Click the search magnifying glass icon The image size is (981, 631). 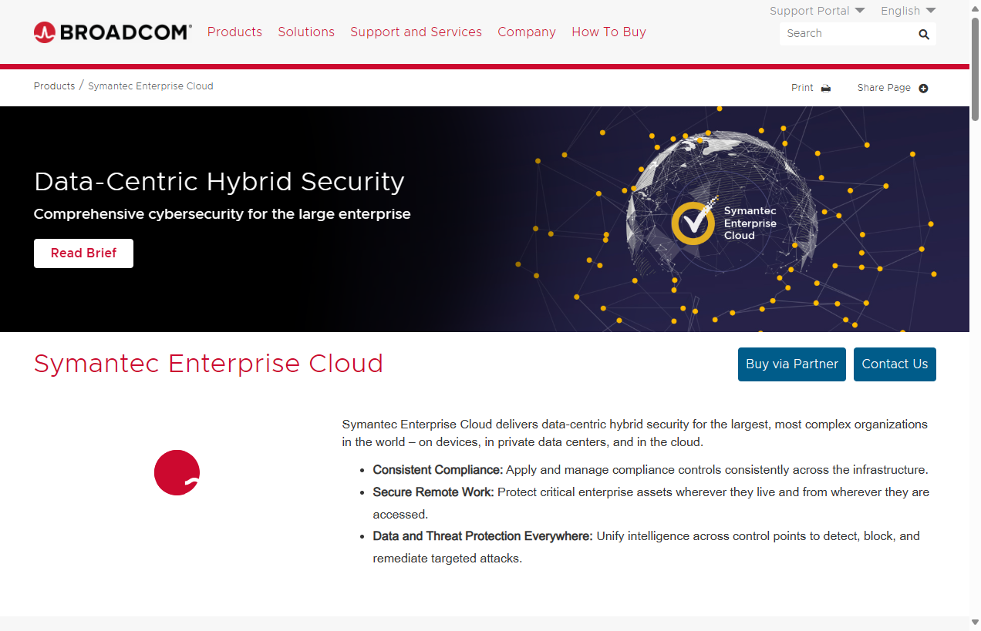pyautogui.click(x=923, y=34)
